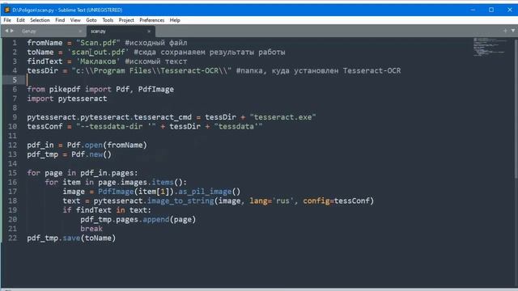This screenshot has height=291, width=518.
Task: Click the tessDir variable on line 4
Action: point(43,70)
